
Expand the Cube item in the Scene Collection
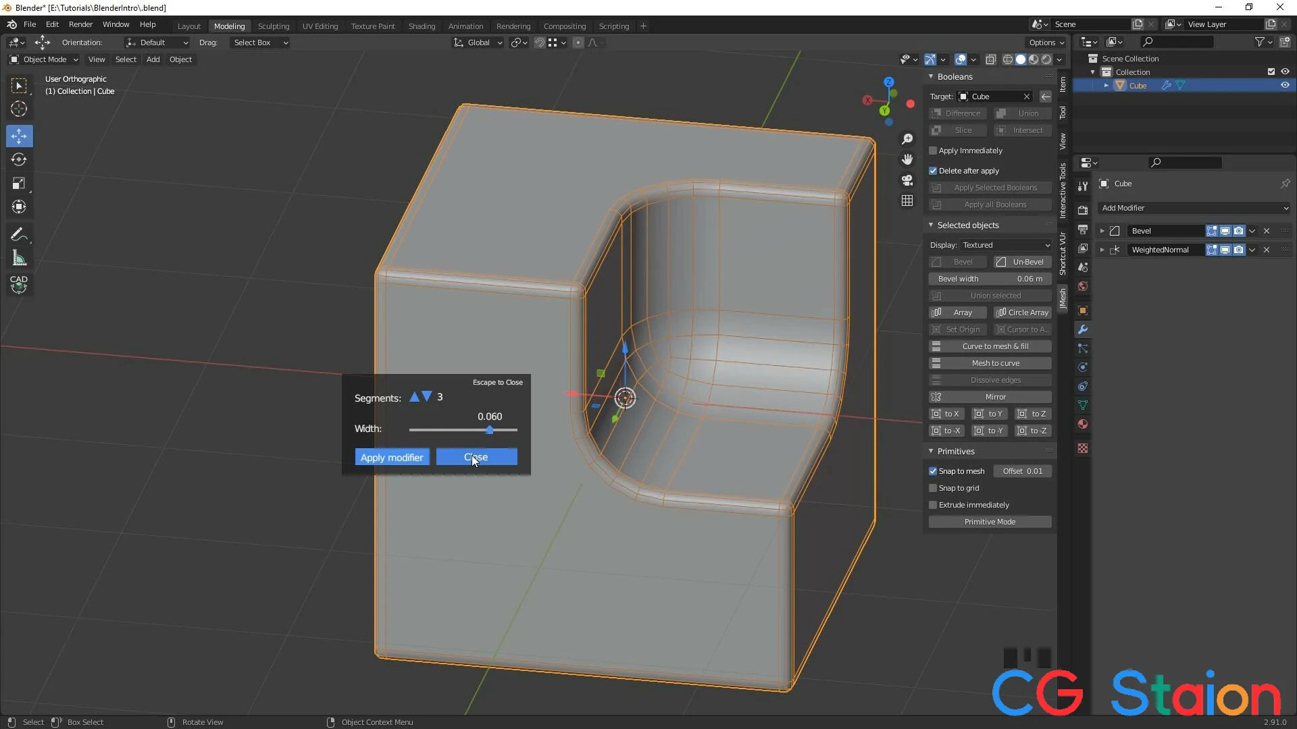[x=1107, y=85]
